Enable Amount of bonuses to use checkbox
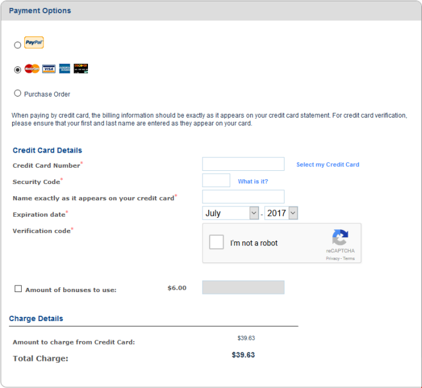 pos(18,289)
